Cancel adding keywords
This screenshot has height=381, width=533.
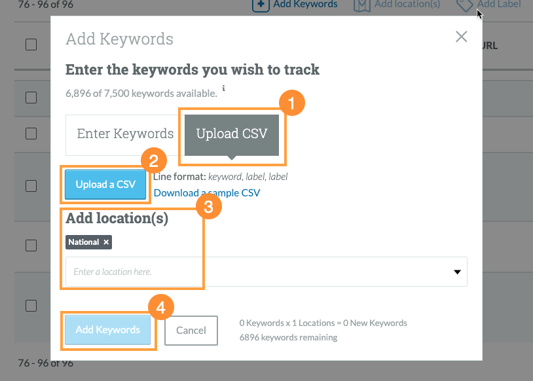[191, 331]
